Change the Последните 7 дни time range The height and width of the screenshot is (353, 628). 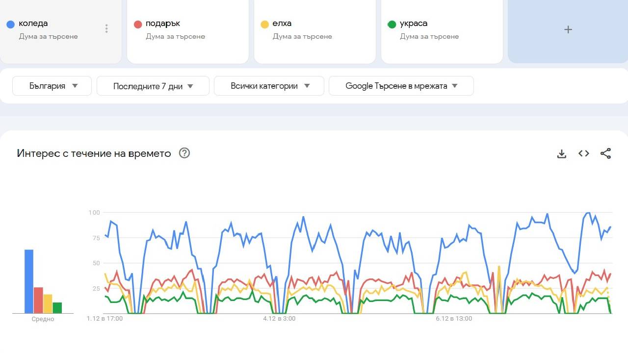(x=153, y=85)
